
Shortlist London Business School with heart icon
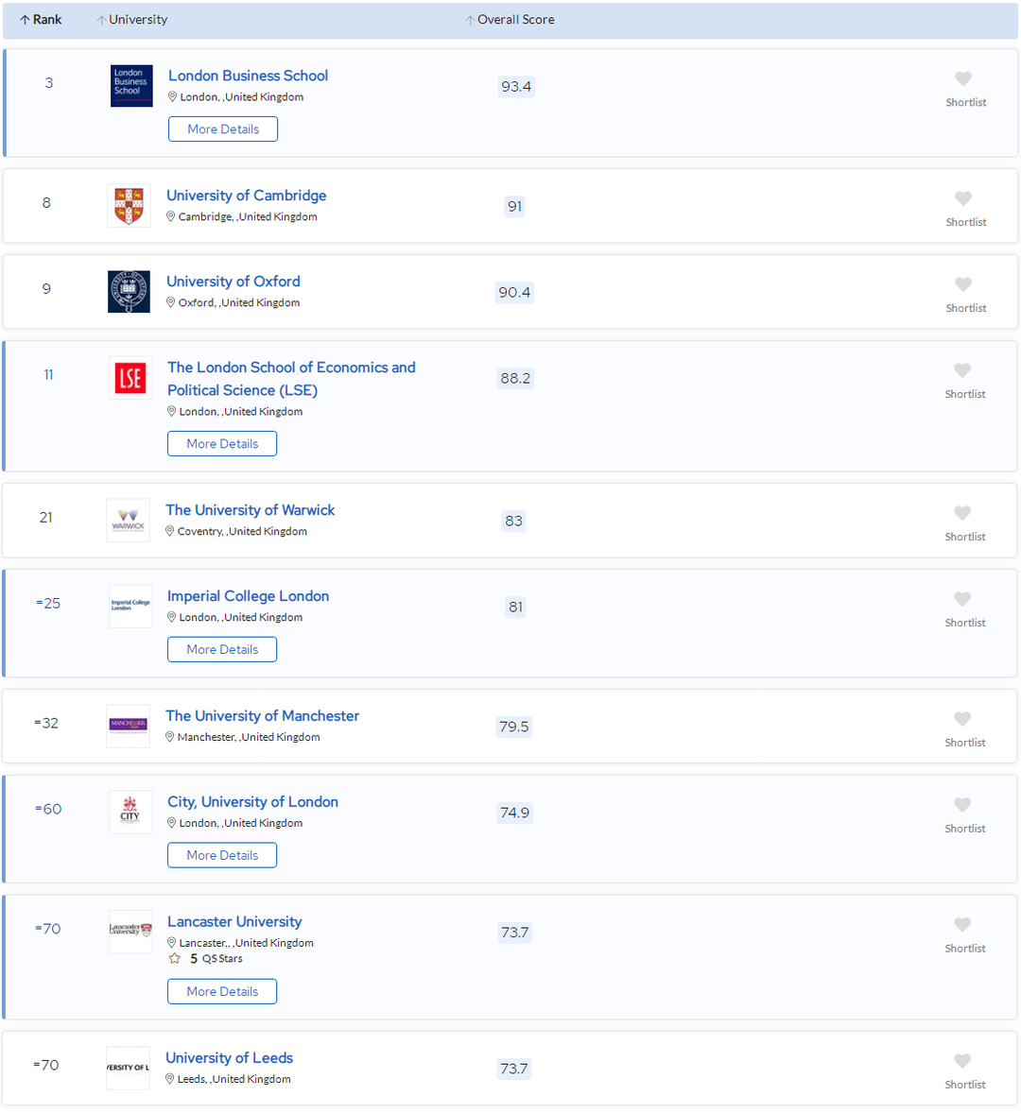pyautogui.click(x=962, y=79)
